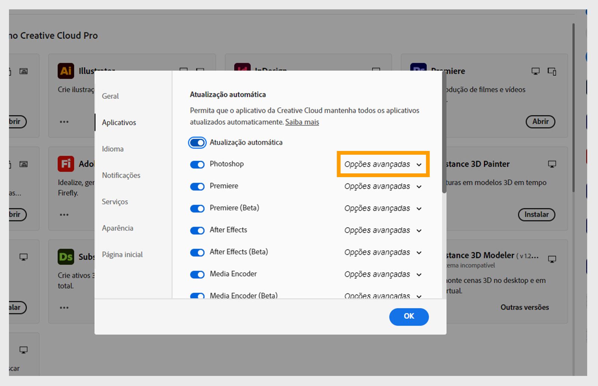Expand Opções avançadas for Photoshop

(x=383, y=164)
